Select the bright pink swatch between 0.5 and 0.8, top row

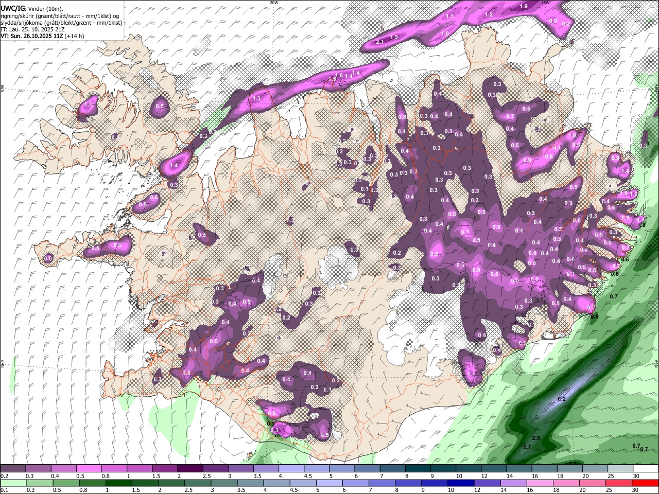click(89, 469)
